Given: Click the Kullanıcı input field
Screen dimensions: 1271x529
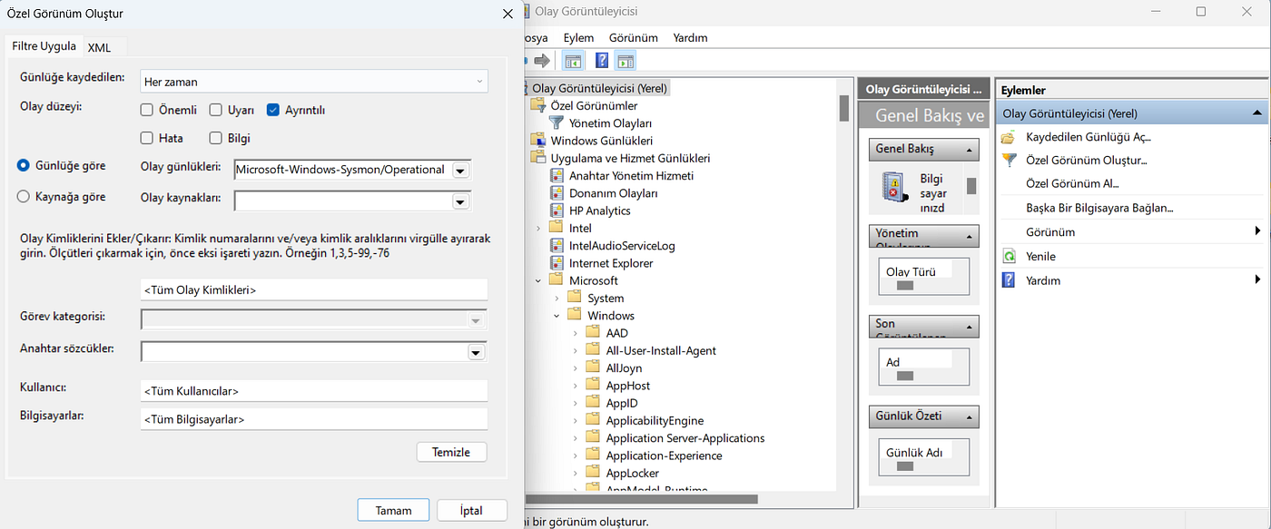Looking at the screenshot, I should tap(314, 391).
